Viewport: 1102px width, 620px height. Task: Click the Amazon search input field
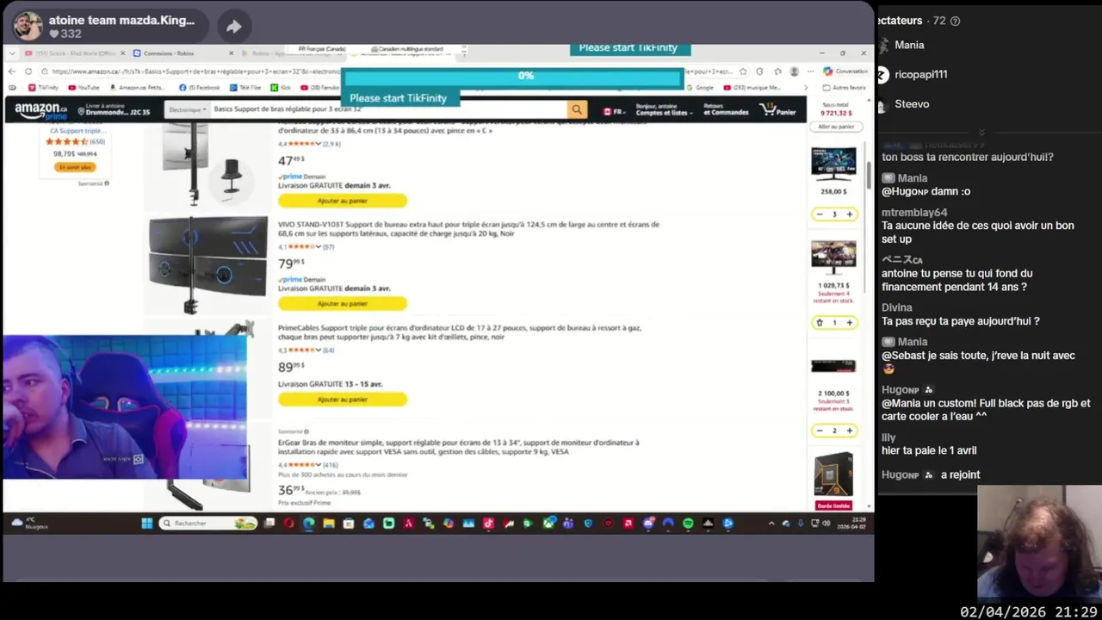387,109
